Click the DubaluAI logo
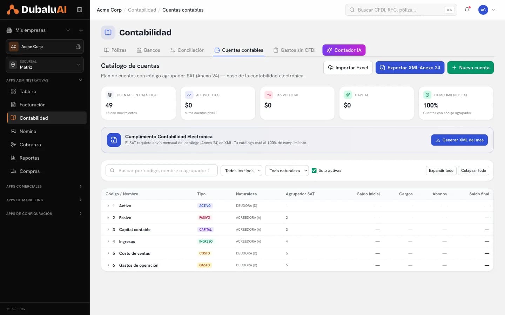505x315 pixels. tap(37, 9)
